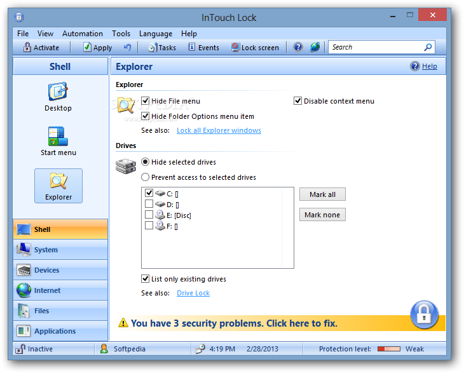This screenshot has width=464, height=373.
Task: Click the large blue padlock button
Action: (x=425, y=315)
